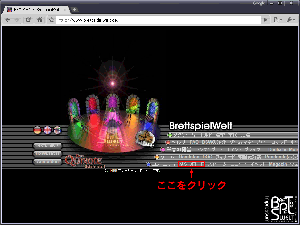Click the dice Jahre icon
Screen dimensions: 300x225
click(145, 139)
